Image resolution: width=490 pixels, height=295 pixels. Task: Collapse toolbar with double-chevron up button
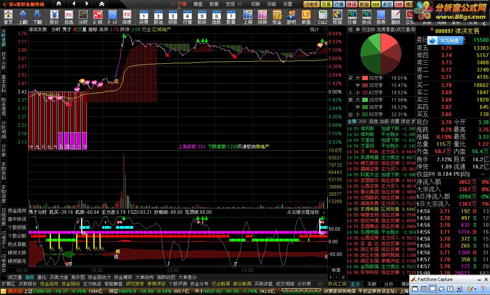click(x=101, y=4)
